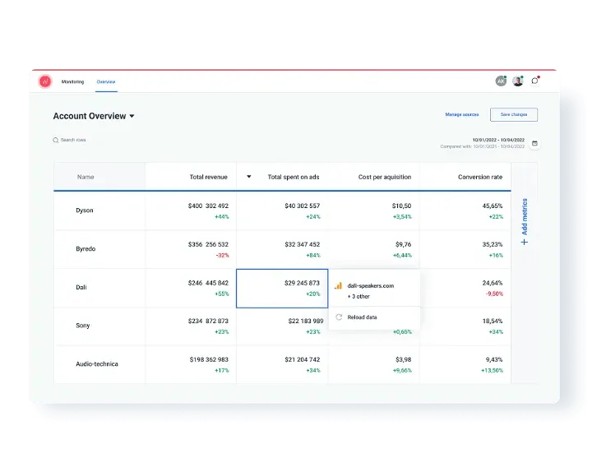The width and height of the screenshot is (592, 472).
Task: Click the plus icon for Add metrics
Action: click(525, 242)
